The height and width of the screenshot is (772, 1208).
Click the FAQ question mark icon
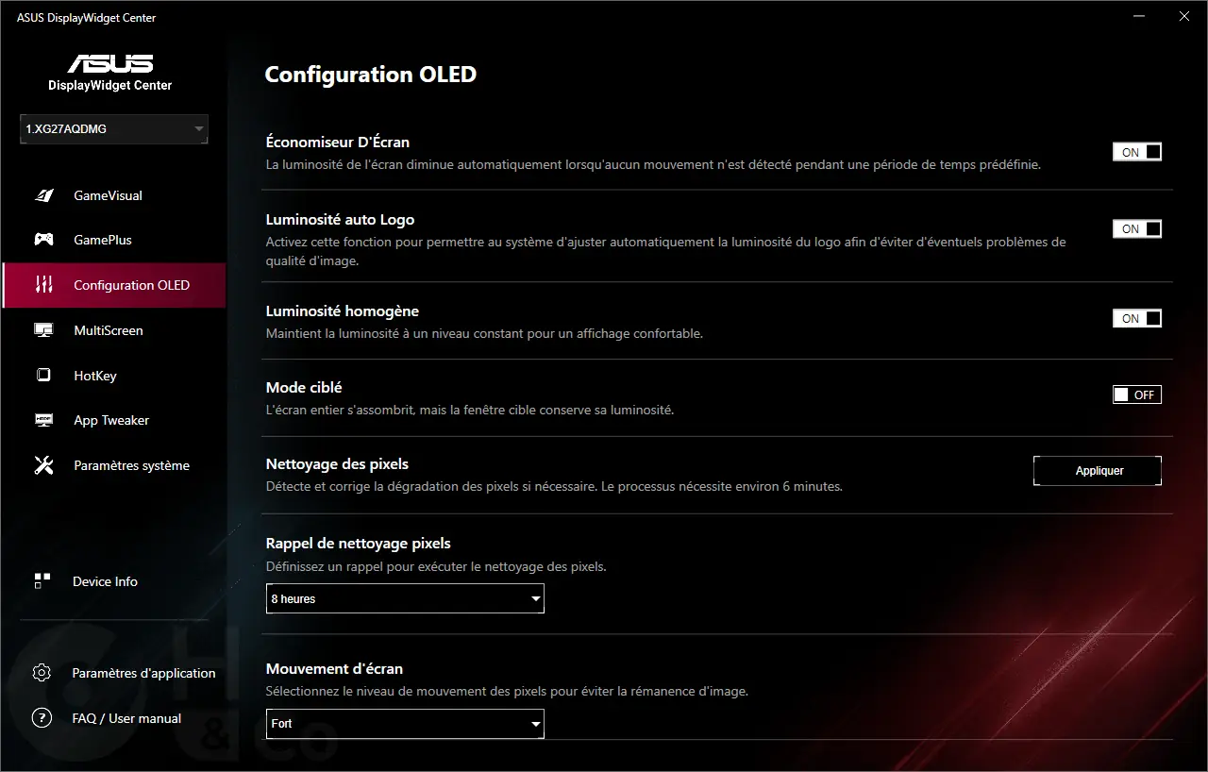[42, 718]
